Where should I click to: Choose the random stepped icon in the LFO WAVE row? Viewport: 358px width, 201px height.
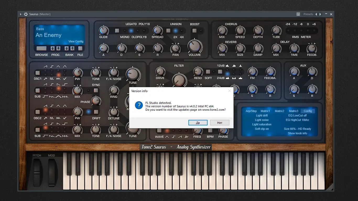187,137
